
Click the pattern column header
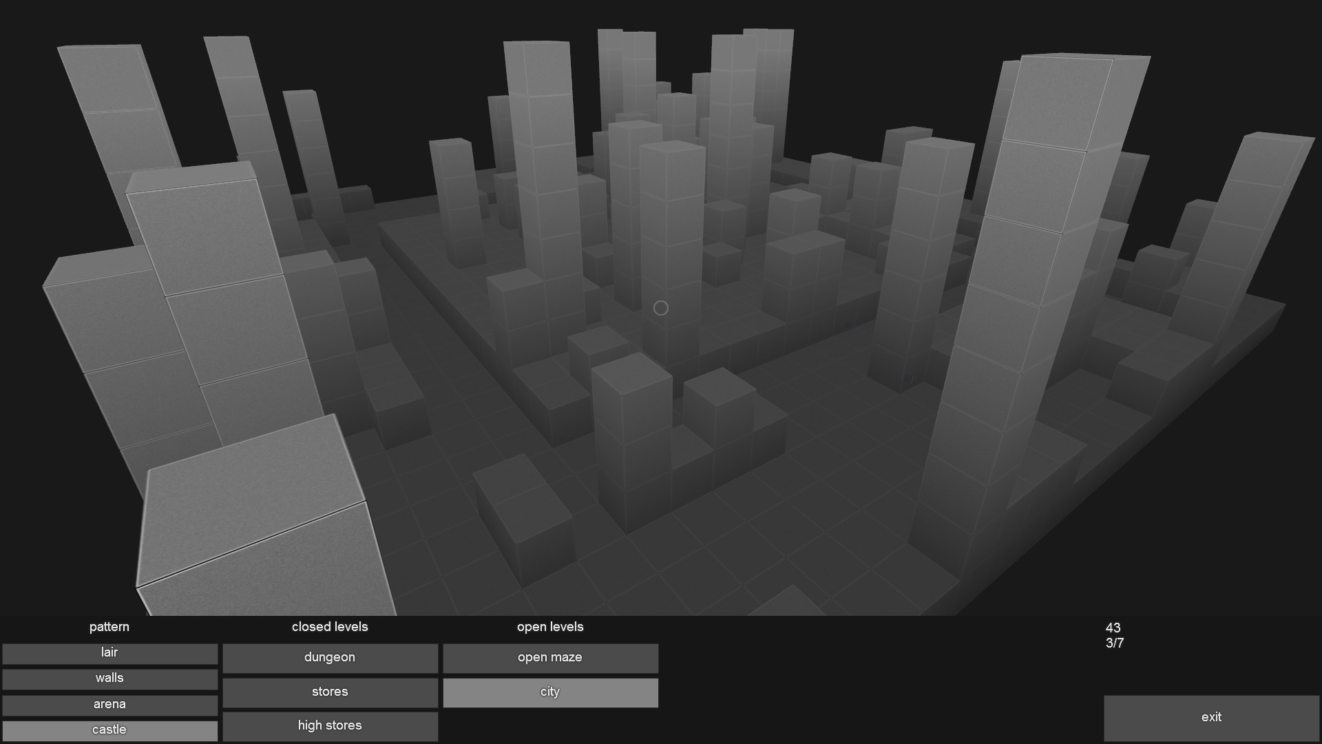(x=109, y=627)
